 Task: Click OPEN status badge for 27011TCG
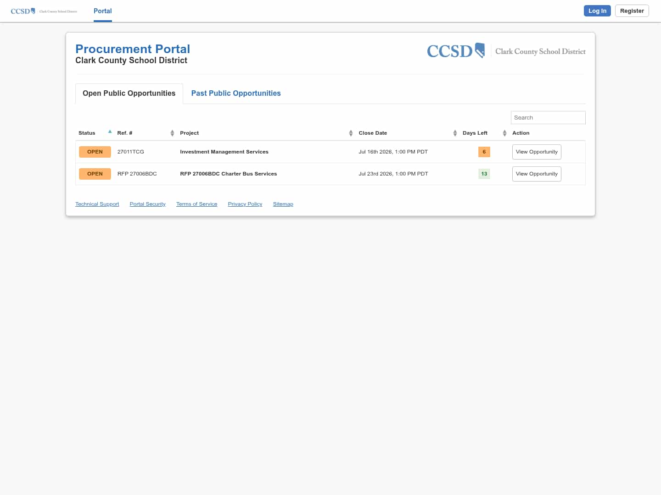point(95,152)
